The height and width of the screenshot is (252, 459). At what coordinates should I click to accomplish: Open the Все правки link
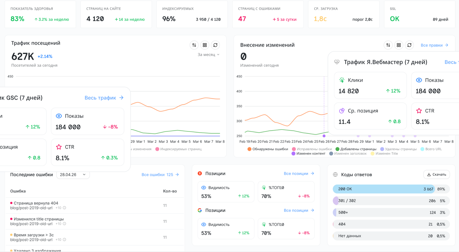[434, 45]
